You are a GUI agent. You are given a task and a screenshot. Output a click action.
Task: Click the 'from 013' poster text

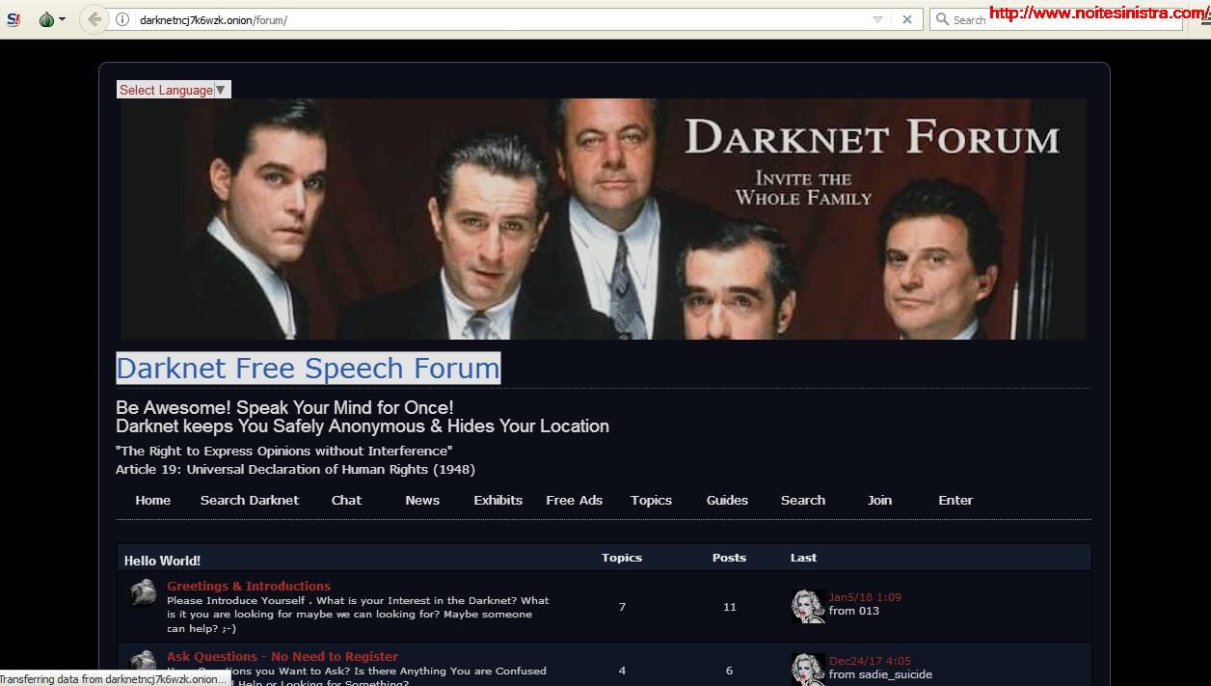click(854, 611)
